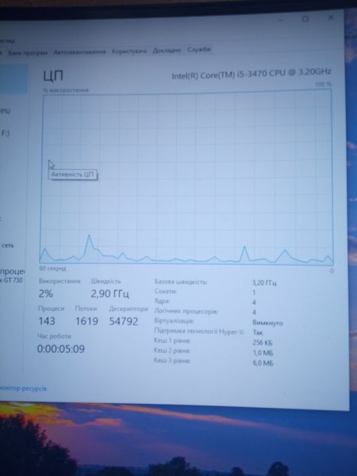This screenshot has width=357, height=476.
Task: Select the highlighted CPU item in sidebar
Action: pyautogui.click(x=14, y=79)
